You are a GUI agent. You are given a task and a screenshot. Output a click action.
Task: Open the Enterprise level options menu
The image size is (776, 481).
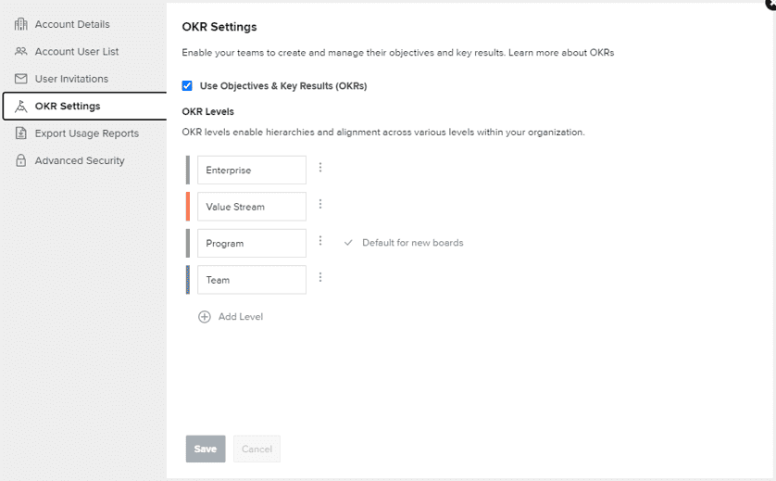click(320, 168)
